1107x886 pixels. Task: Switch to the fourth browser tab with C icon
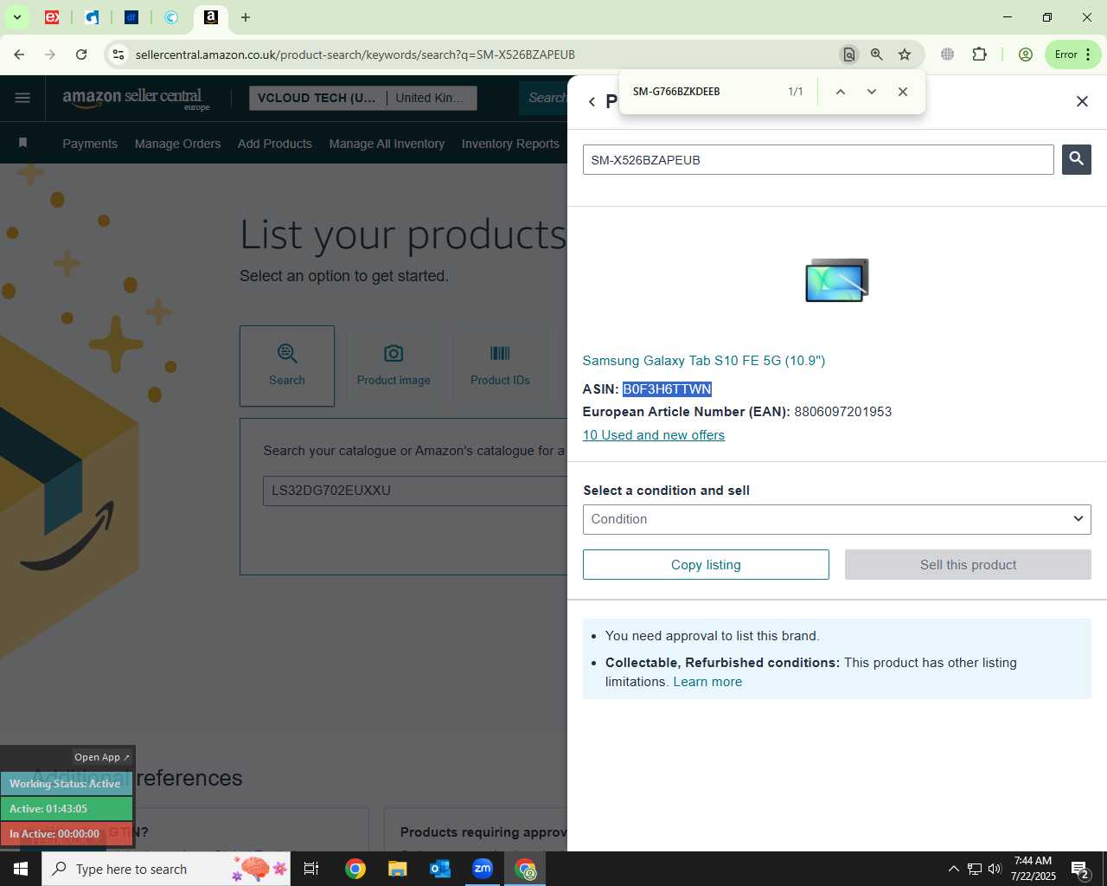tap(171, 17)
